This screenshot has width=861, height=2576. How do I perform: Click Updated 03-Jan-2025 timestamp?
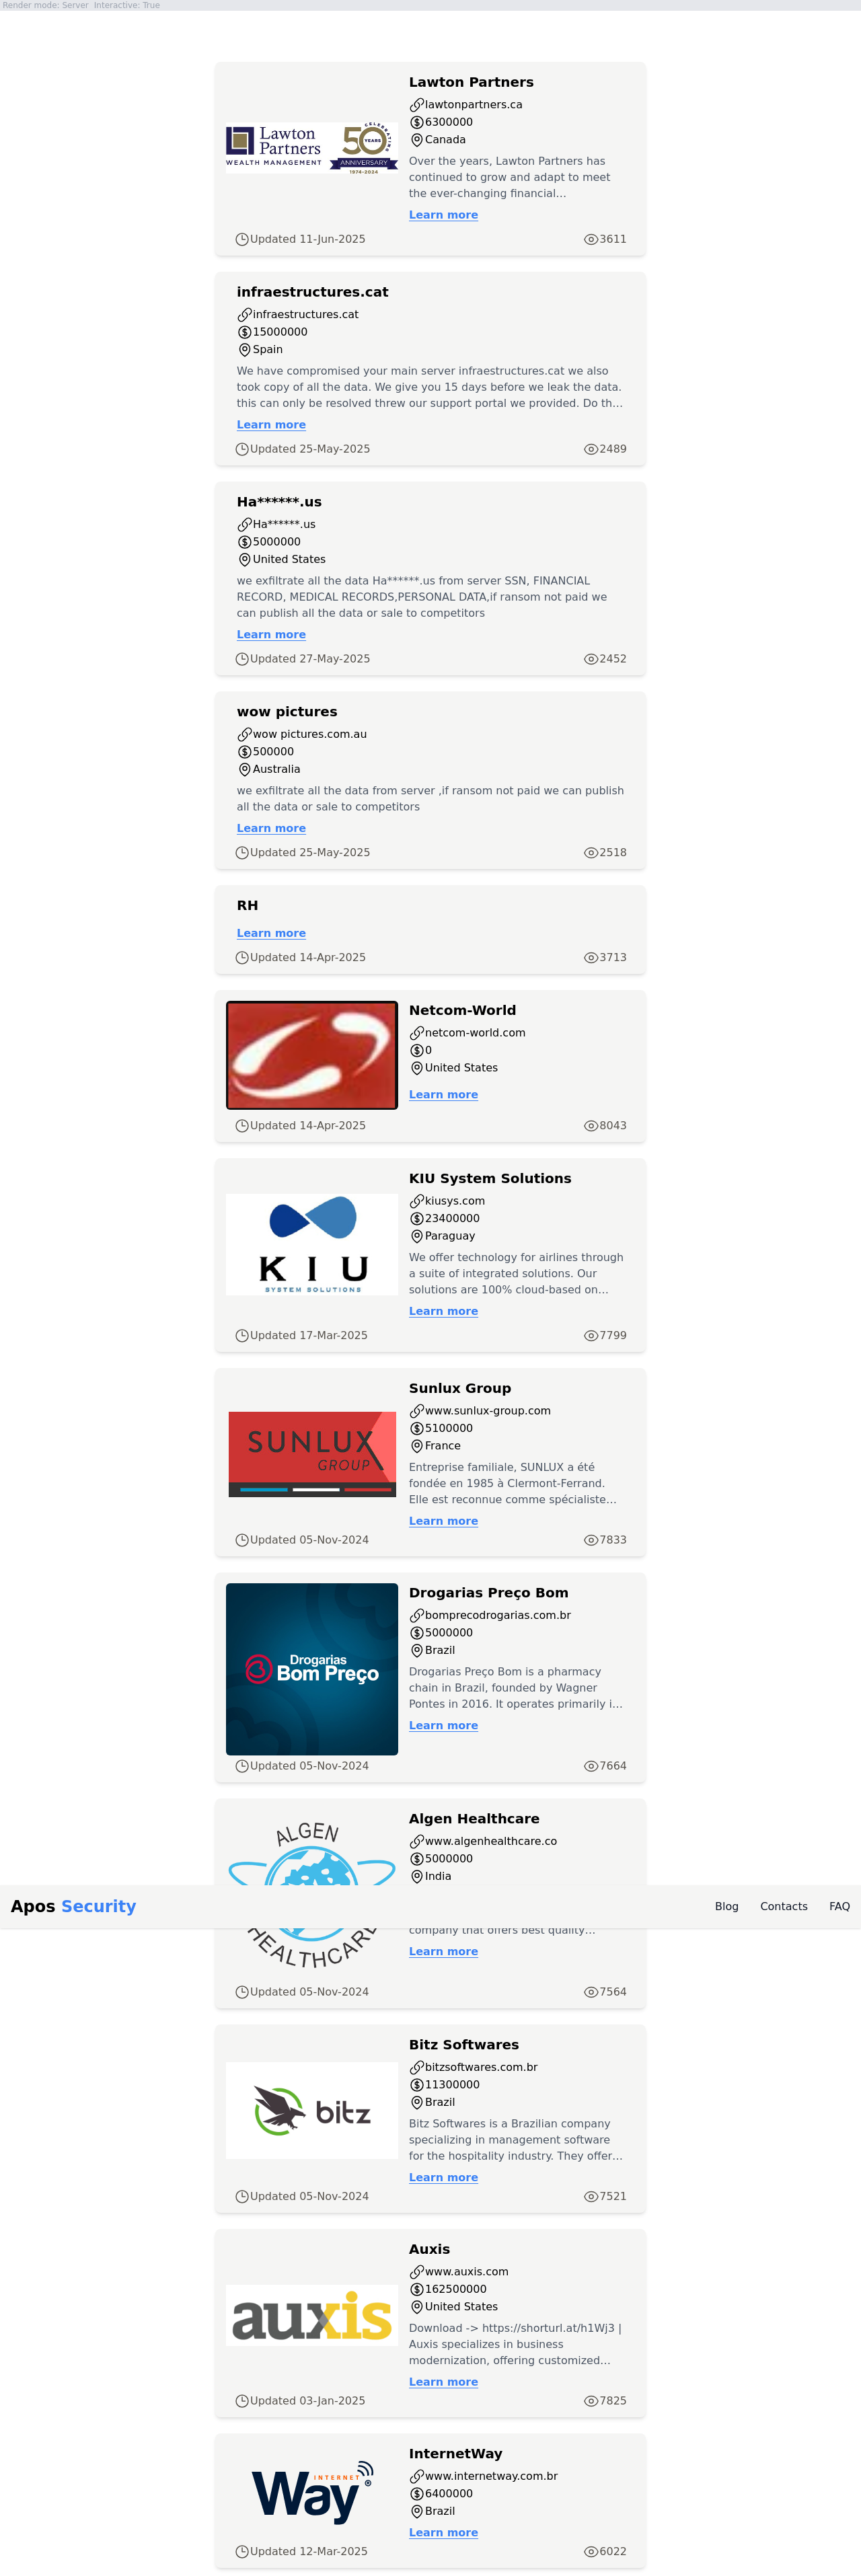[307, 2401]
